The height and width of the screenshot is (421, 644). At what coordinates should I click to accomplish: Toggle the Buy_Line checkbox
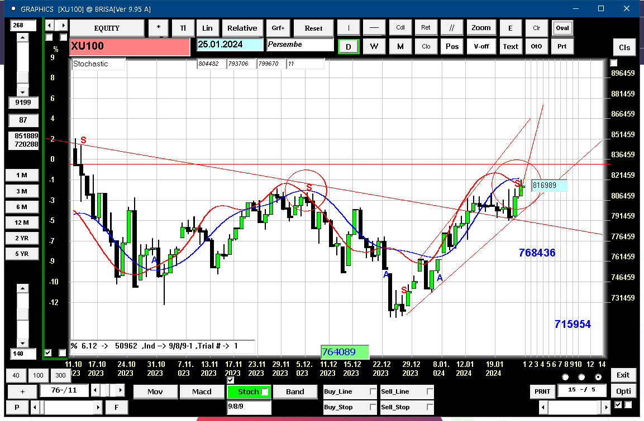373,391
